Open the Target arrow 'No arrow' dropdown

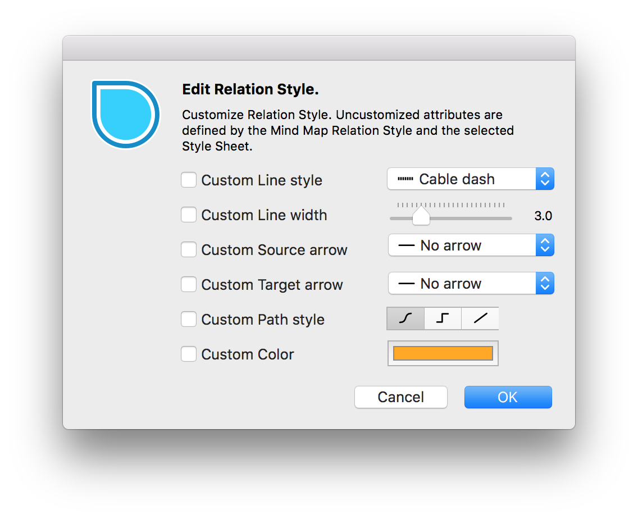[471, 284]
